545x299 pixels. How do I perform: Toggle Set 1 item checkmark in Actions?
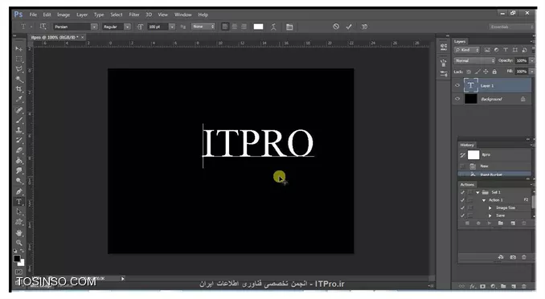pyautogui.click(x=462, y=192)
